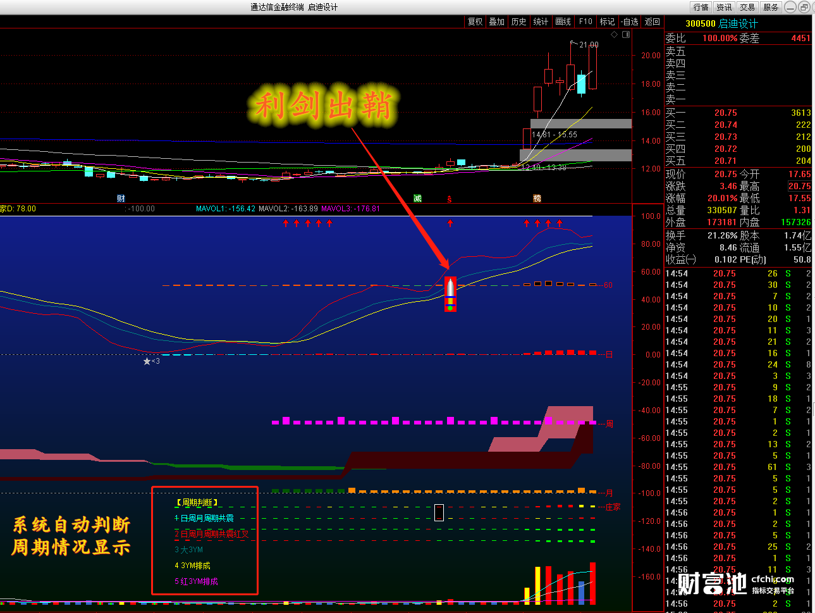Click the orange 60 line label

click(x=608, y=285)
